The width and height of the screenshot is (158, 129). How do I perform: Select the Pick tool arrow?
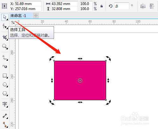(5, 17)
